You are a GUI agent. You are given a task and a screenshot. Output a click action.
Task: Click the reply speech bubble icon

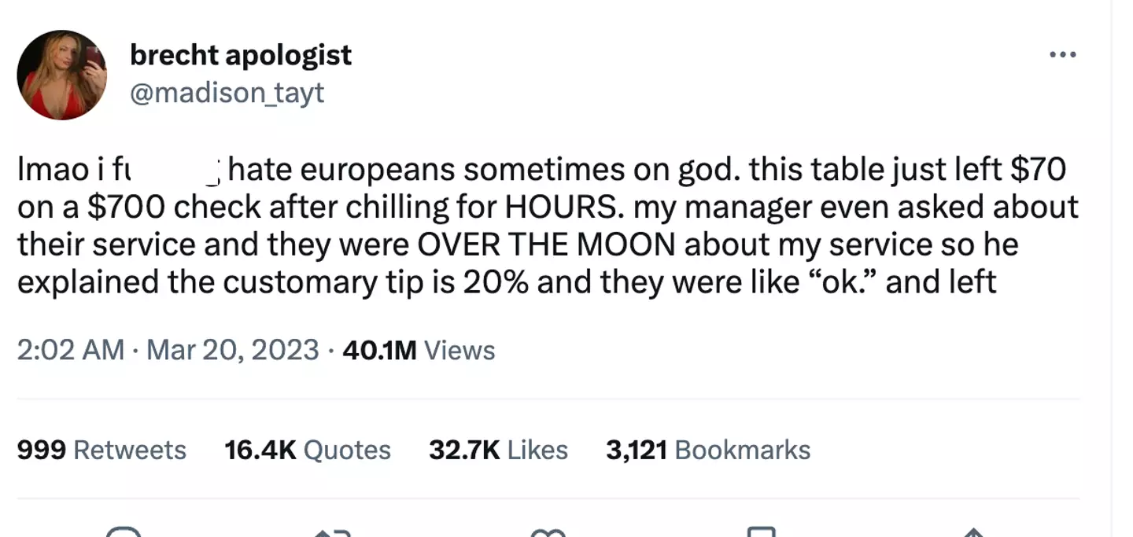124,533
